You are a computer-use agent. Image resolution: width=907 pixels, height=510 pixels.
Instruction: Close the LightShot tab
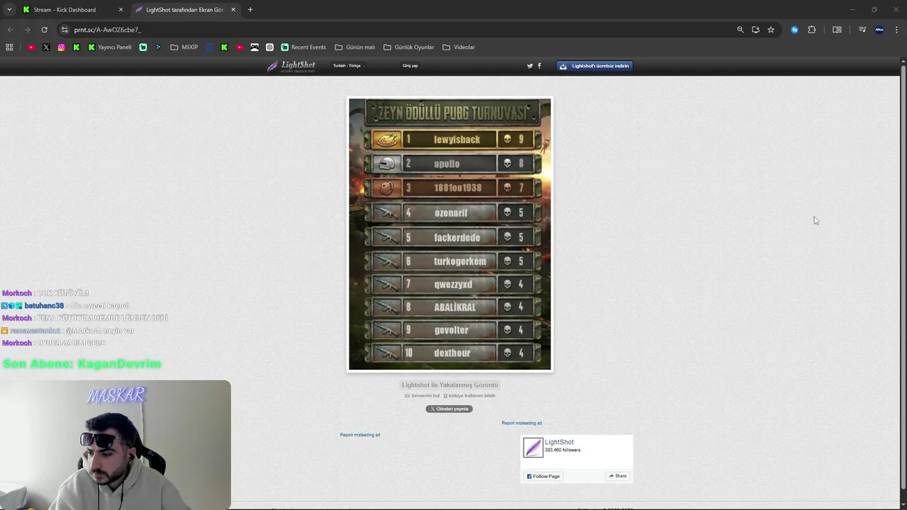tap(233, 10)
